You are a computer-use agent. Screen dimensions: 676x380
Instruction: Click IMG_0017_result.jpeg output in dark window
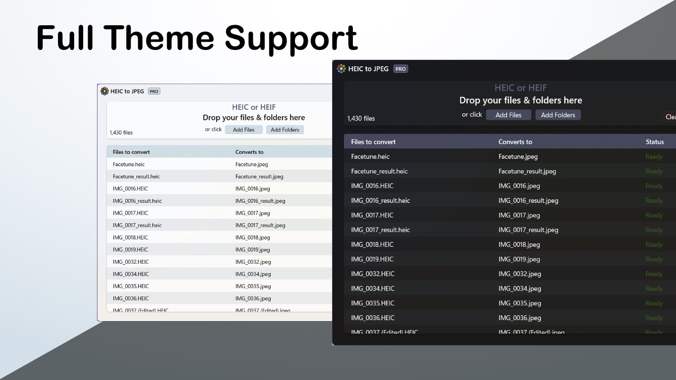pos(529,230)
